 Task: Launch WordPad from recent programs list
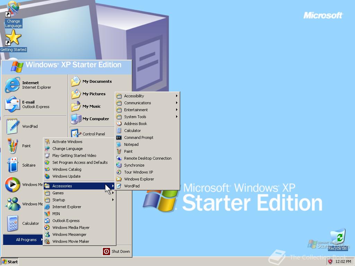coord(23,126)
